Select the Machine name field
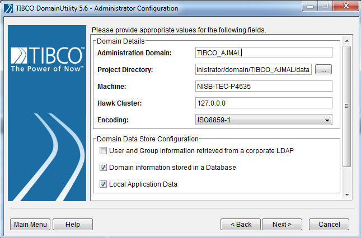361x238 pixels. pos(264,87)
